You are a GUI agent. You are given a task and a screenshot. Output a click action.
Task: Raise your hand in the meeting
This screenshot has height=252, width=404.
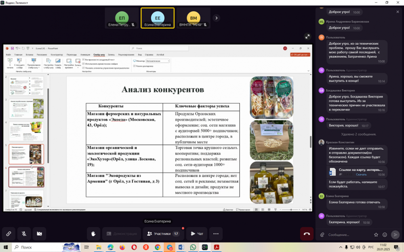pos(93,233)
